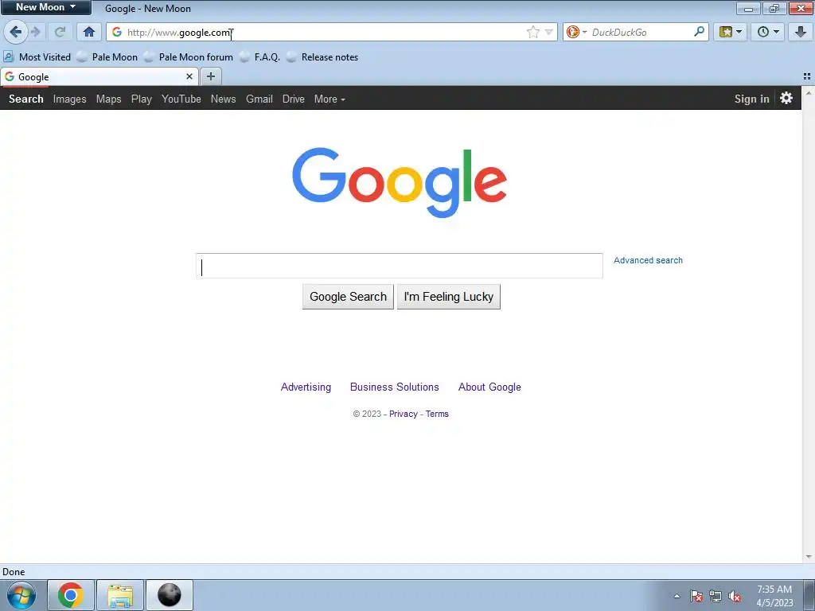Open Google Play link

point(142,99)
